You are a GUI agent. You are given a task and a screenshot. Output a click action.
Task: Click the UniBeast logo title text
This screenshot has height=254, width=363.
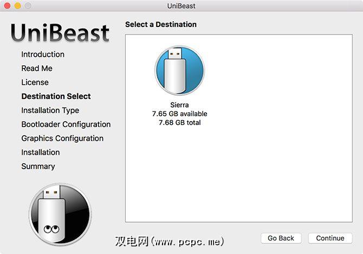pyautogui.click(x=60, y=34)
